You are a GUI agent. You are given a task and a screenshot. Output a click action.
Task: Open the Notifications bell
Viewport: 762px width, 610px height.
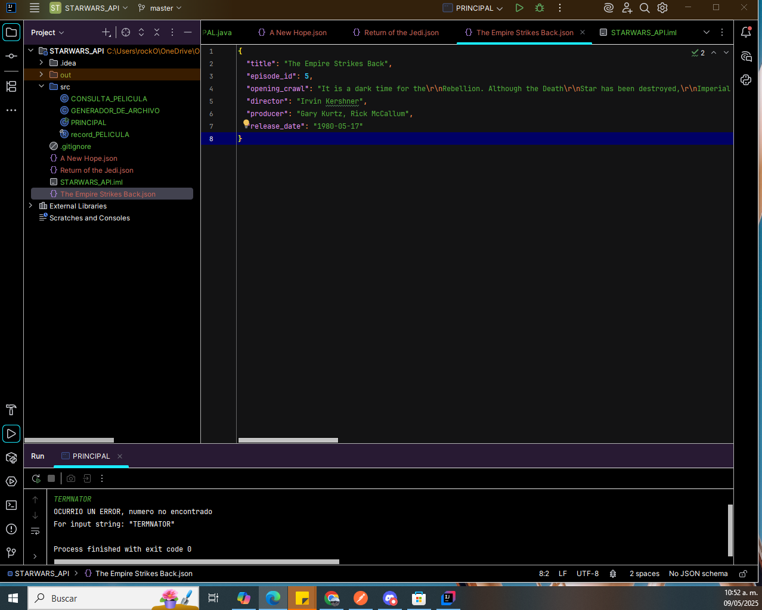point(746,32)
